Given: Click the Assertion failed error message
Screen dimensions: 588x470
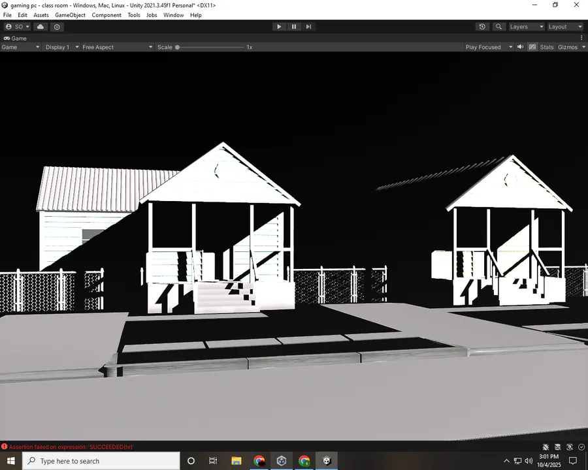Looking at the screenshot, I should click(71, 446).
